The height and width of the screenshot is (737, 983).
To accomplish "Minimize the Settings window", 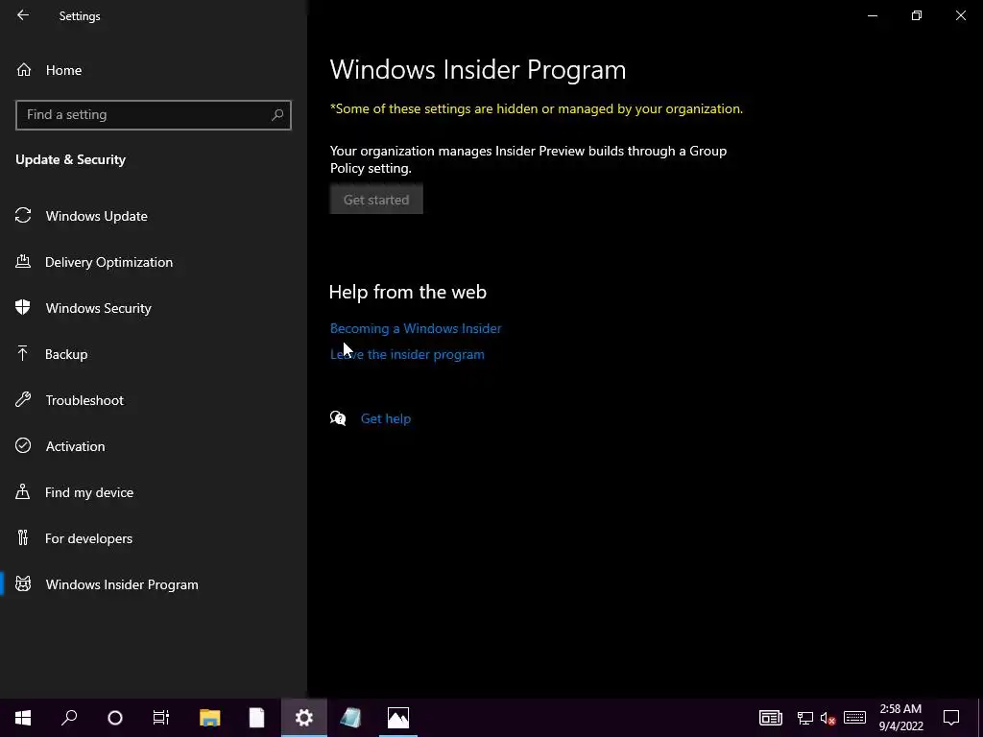I will tap(872, 15).
